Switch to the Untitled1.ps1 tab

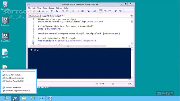[x=34, y=16]
